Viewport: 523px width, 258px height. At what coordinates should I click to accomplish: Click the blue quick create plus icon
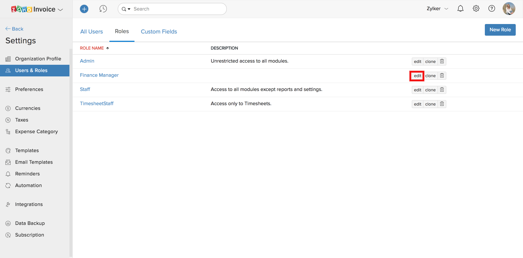click(84, 9)
